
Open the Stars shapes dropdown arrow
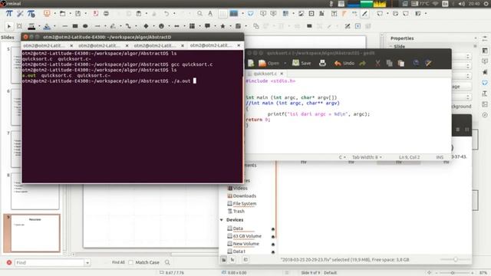pyautogui.click(x=230, y=26)
